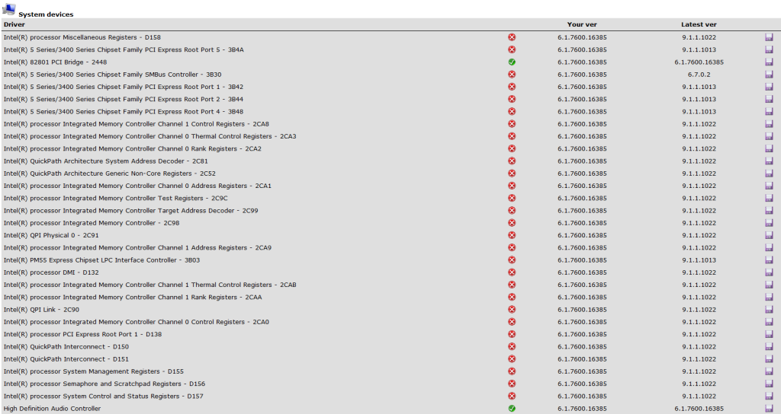Select Channel 0 Address Registers - 2CA1 row
The image size is (781, 414).
390,186
